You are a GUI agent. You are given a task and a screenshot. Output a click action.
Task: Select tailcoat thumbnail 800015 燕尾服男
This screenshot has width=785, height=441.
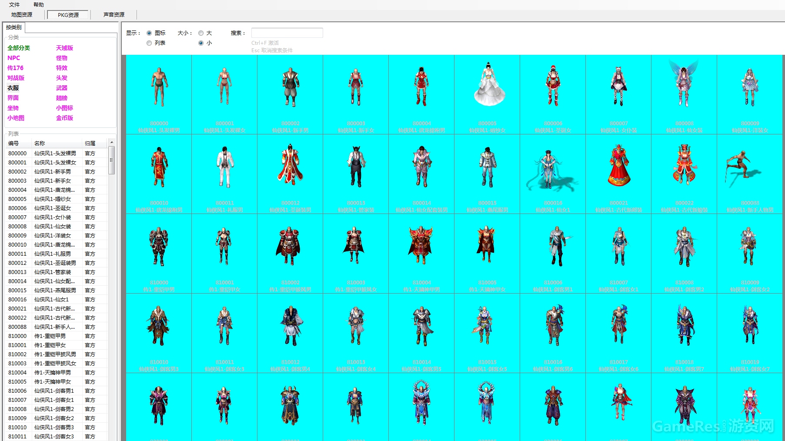[487, 174]
